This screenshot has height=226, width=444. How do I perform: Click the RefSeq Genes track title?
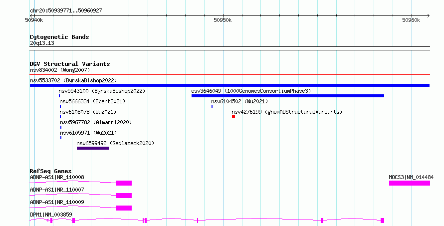pyautogui.click(x=50, y=171)
